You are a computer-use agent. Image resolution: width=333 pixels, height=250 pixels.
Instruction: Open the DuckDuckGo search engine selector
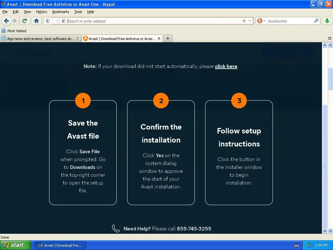click(261, 21)
